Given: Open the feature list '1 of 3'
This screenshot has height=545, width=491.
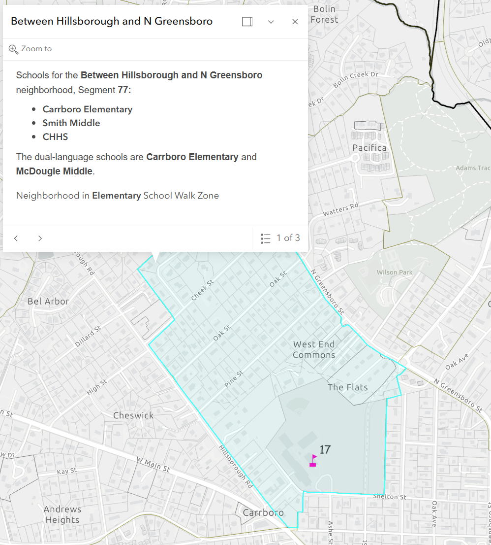Looking at the screenshot, I should [x=280, y=238].
